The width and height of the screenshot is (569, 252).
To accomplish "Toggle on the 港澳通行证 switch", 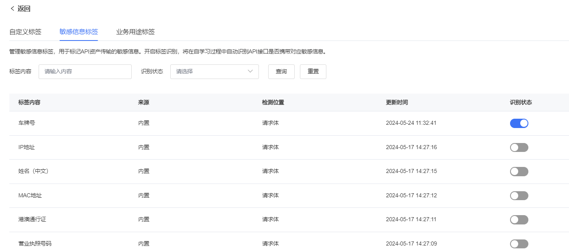I will click(519, 220).
